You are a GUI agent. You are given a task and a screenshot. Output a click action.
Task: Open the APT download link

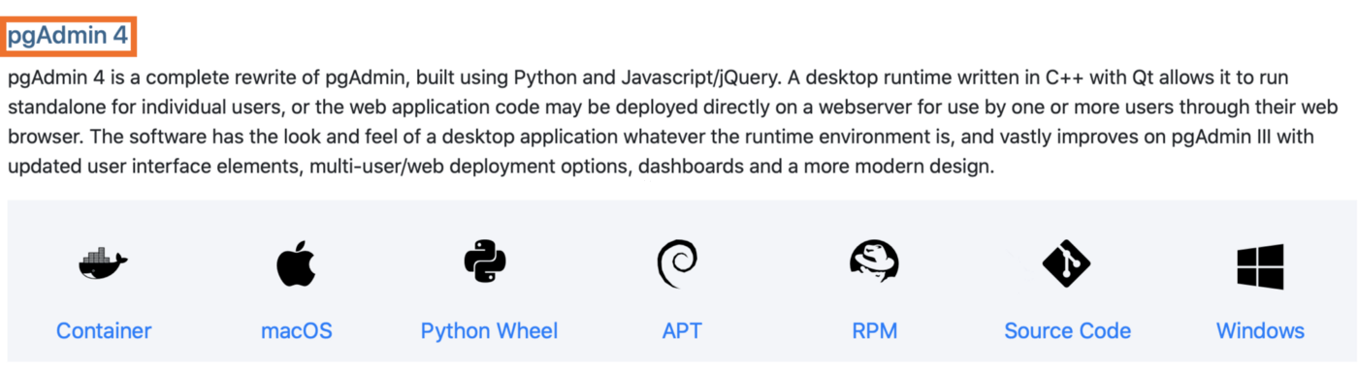682,331
